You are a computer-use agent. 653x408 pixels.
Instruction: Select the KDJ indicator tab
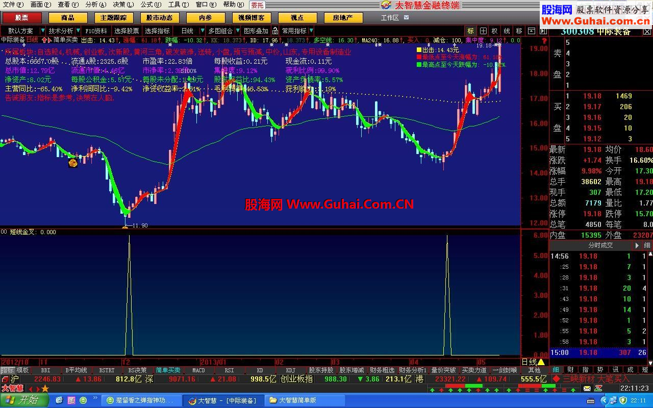tap(290, 370)
